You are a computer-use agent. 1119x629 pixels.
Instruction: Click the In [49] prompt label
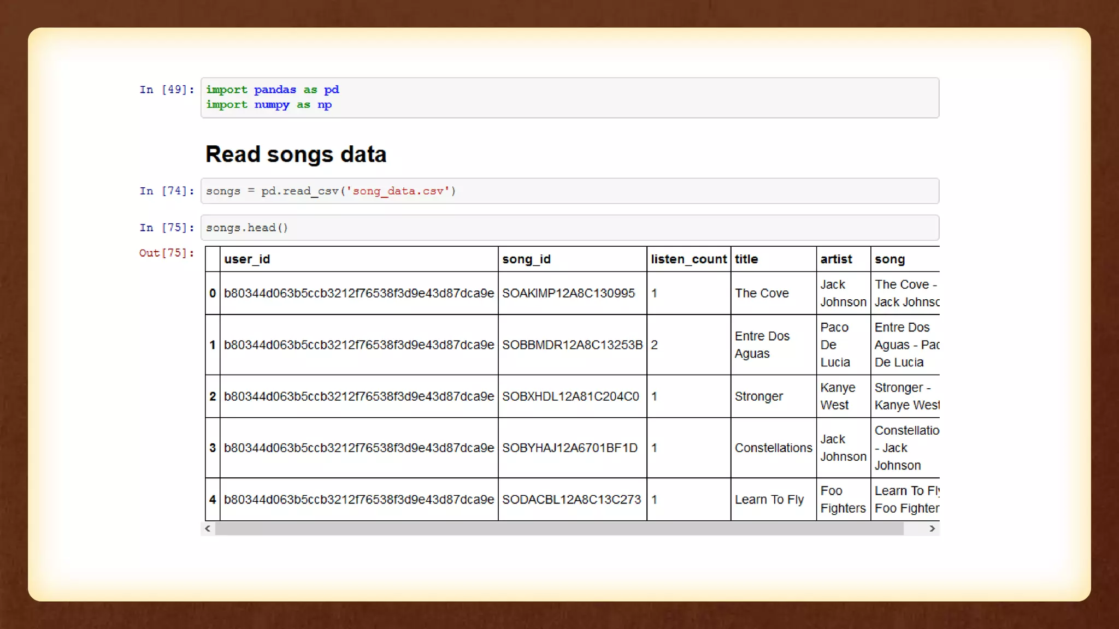click(167, 90)
